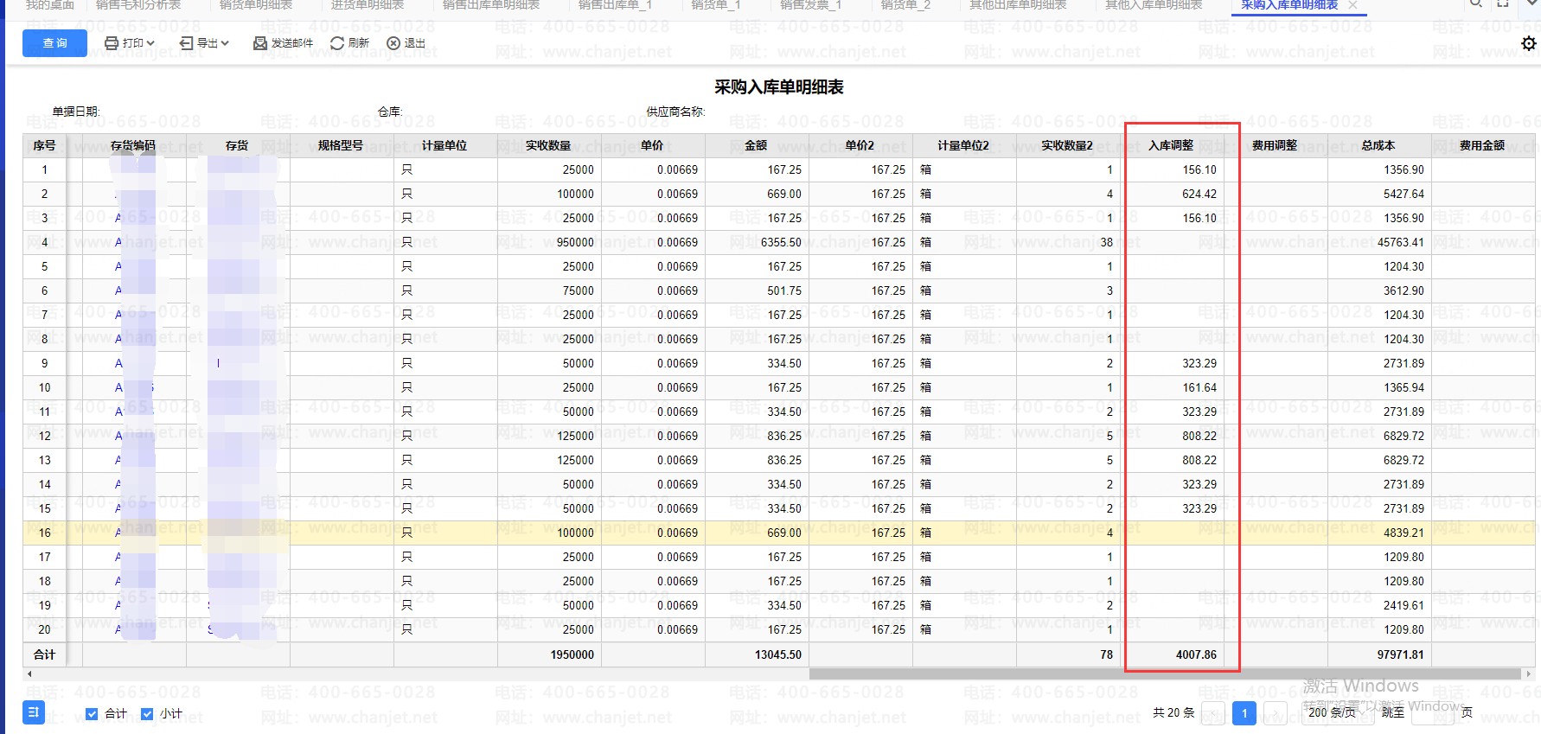Click the 规格型号 column header

point(341,145)
